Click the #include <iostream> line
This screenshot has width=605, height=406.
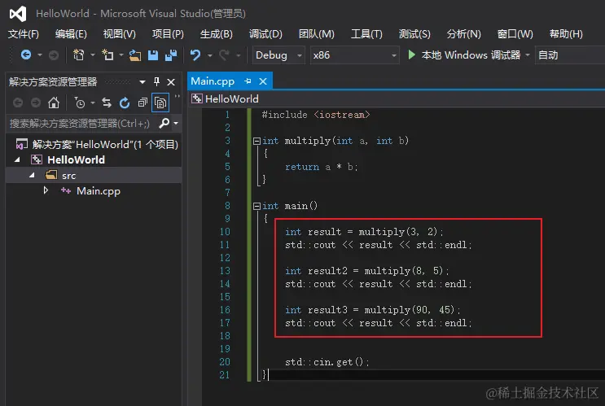(x=316, y=115)
